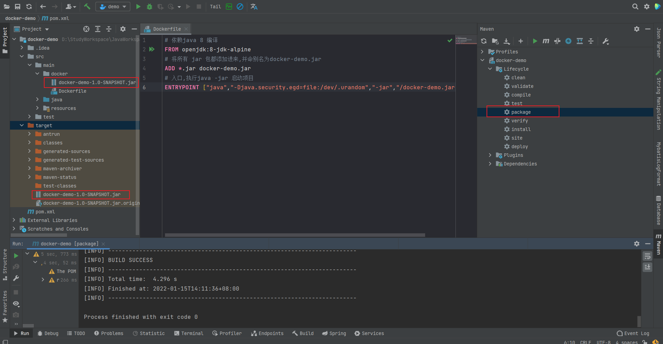This screenshot has width=663, height=344.
Task: Collapse the target folder
Action: pyautogui.click(x=22, y=125)
